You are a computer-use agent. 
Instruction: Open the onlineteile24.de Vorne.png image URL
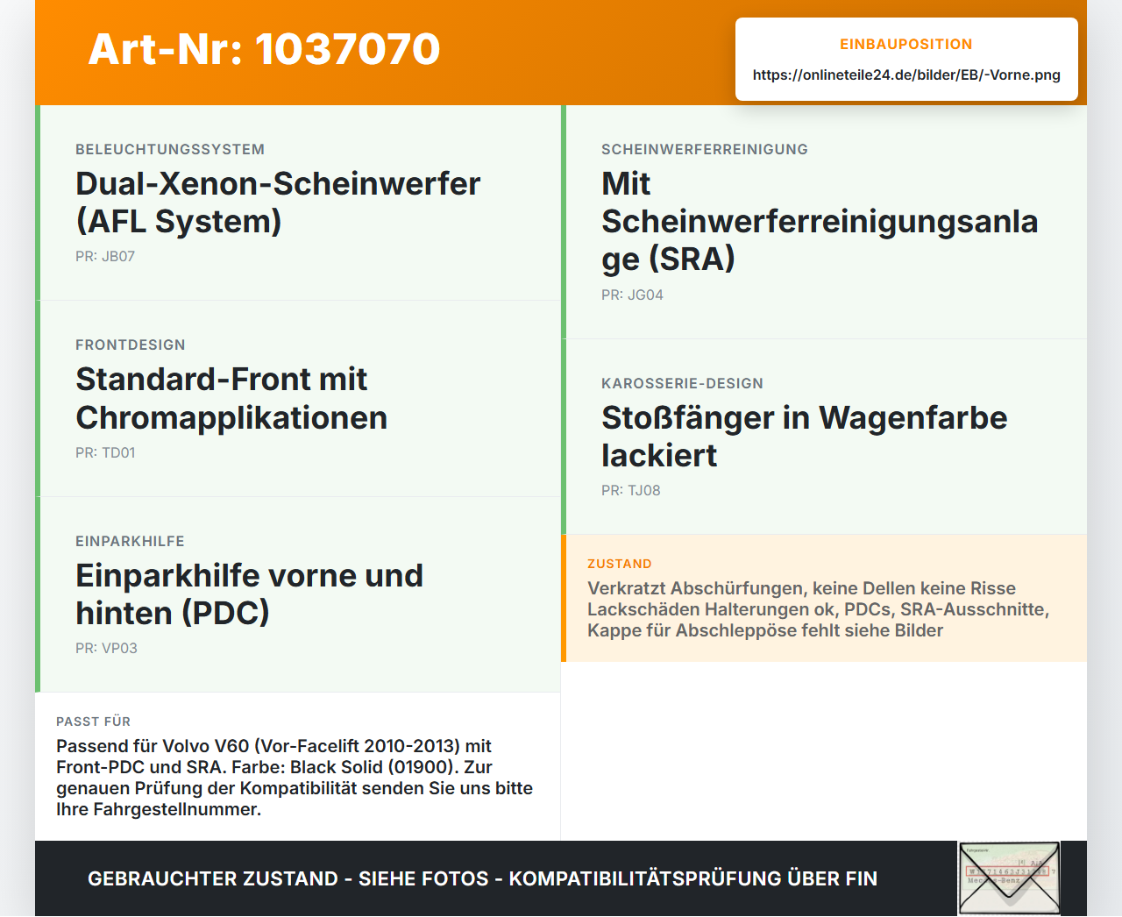906,75
